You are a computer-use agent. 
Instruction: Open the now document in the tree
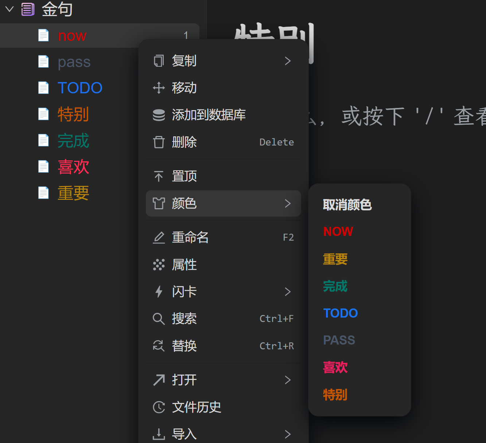(x=72, y=36)
